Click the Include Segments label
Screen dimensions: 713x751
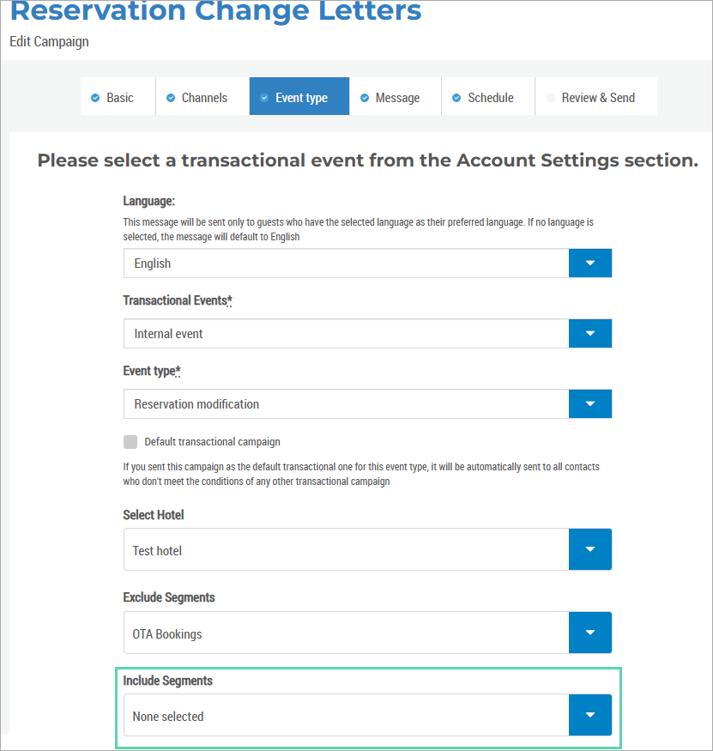167,681
